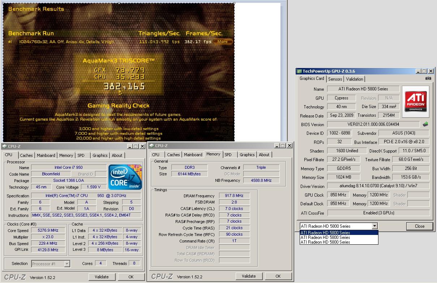Click the processor Name Intel Core i7 950
437x283 pixels.
[69, 168]
